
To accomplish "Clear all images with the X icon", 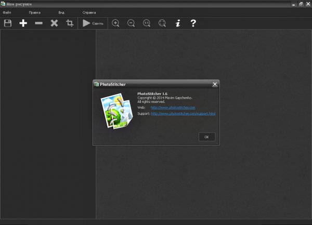I will (54, 23).
